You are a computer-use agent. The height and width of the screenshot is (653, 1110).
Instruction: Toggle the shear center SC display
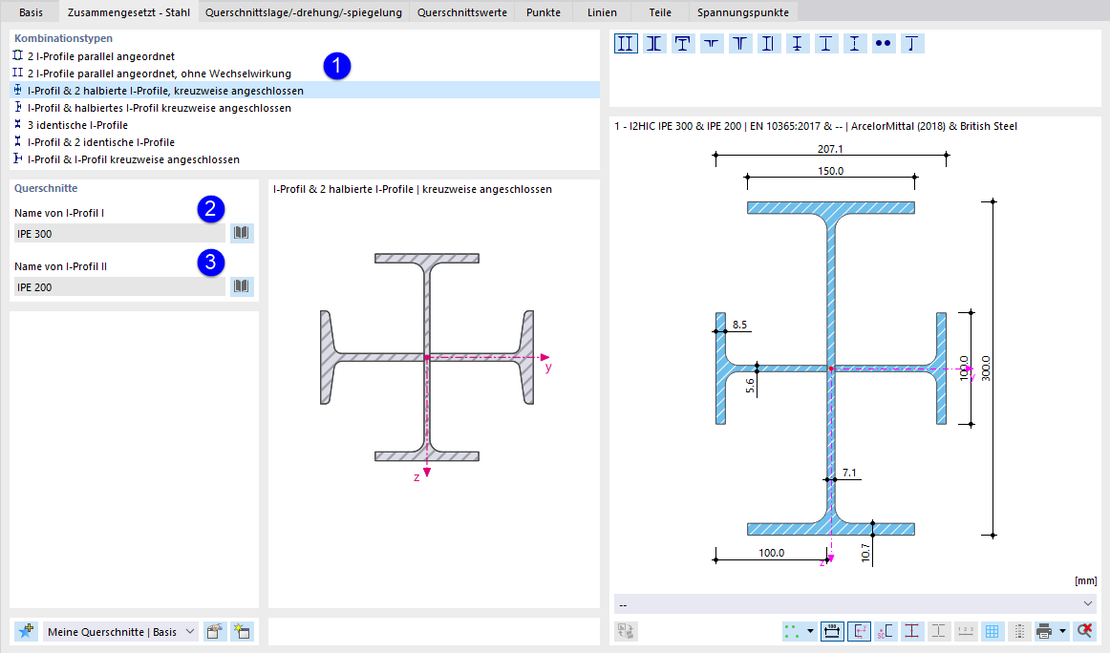(886, 631)
